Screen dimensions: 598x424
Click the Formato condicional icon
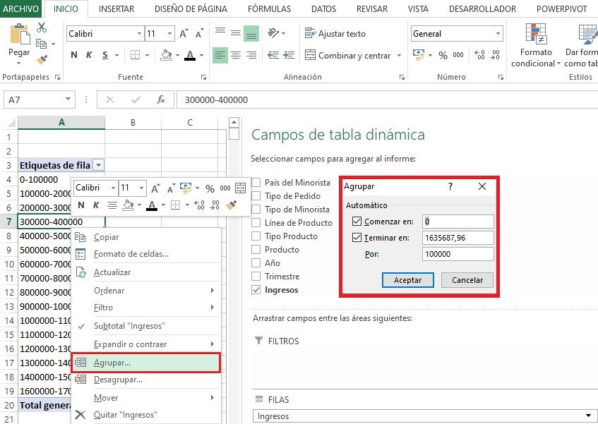(x=536, y=37)
